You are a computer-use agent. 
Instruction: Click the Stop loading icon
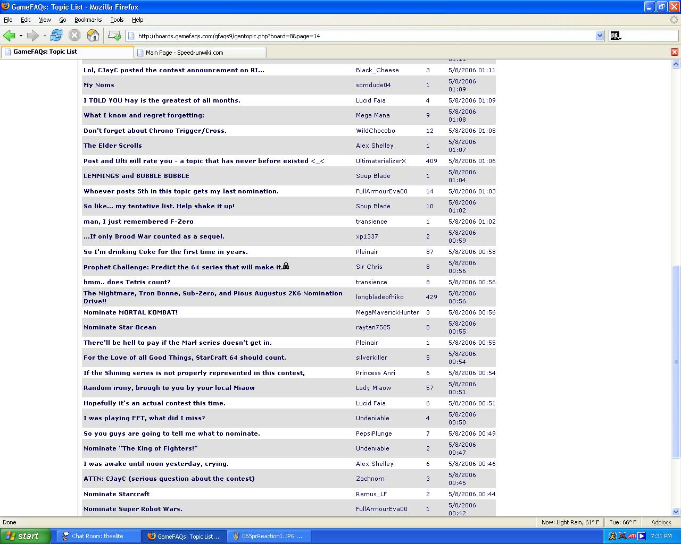(x=74, y=36)
